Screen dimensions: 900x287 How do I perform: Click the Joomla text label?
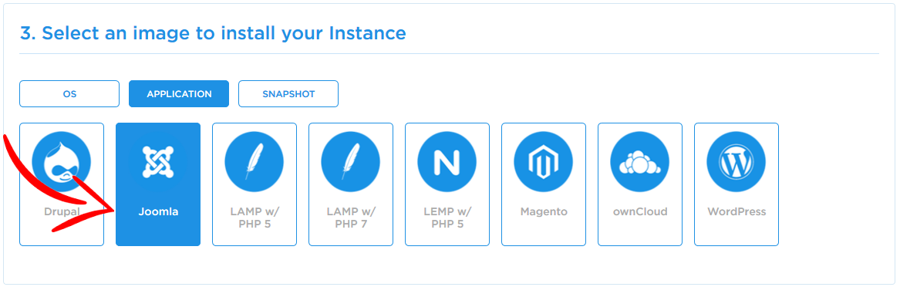(x=158, y=212)
